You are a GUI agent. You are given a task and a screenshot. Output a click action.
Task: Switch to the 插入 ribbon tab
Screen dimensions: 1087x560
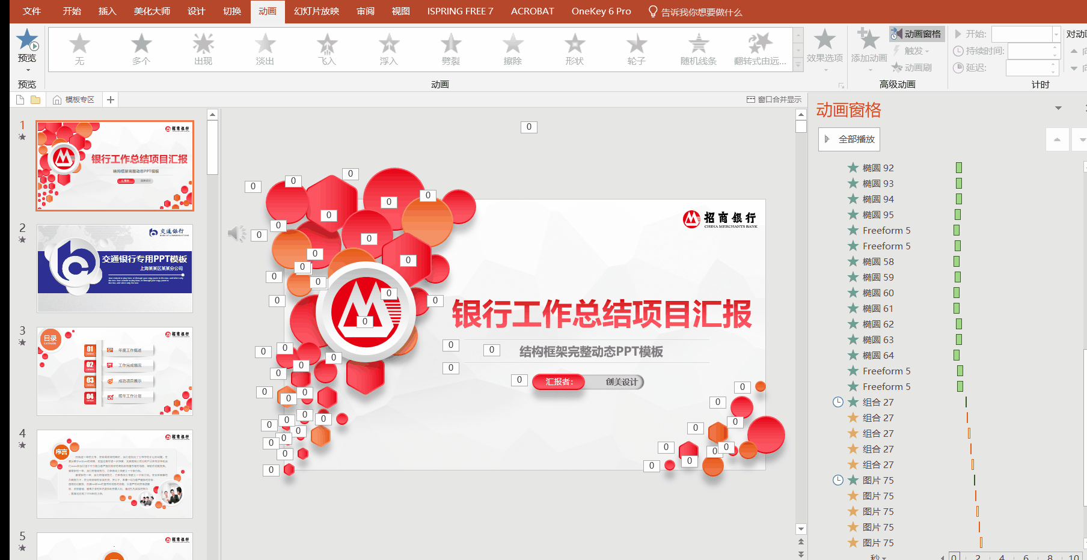pos(107,11)
